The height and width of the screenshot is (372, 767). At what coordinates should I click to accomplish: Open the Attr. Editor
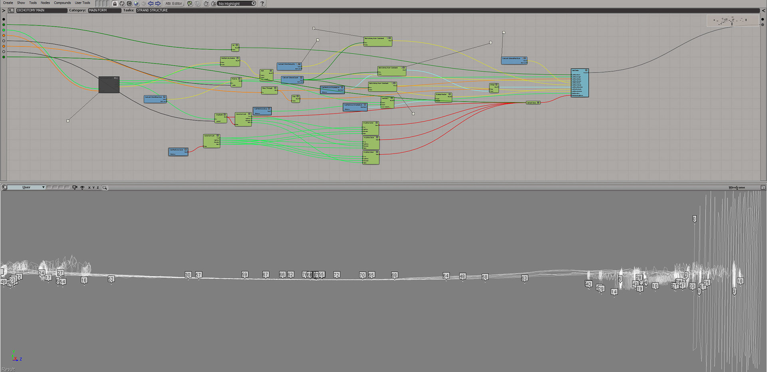point(174,4)
